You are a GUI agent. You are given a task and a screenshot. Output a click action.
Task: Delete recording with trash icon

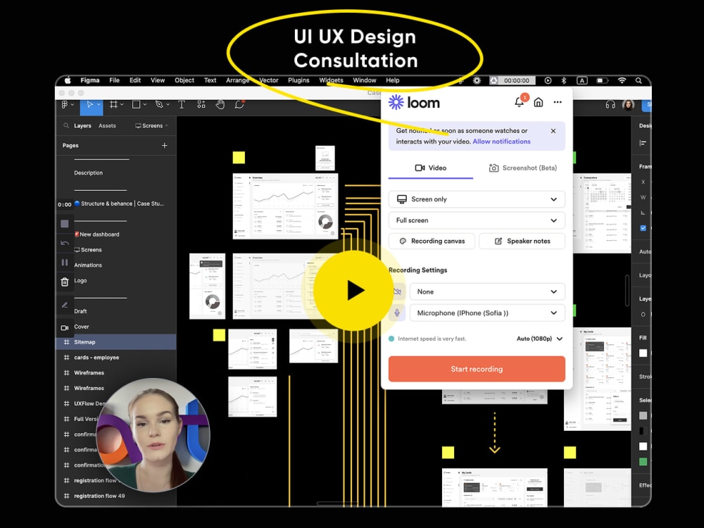click(x=65, y=282)
